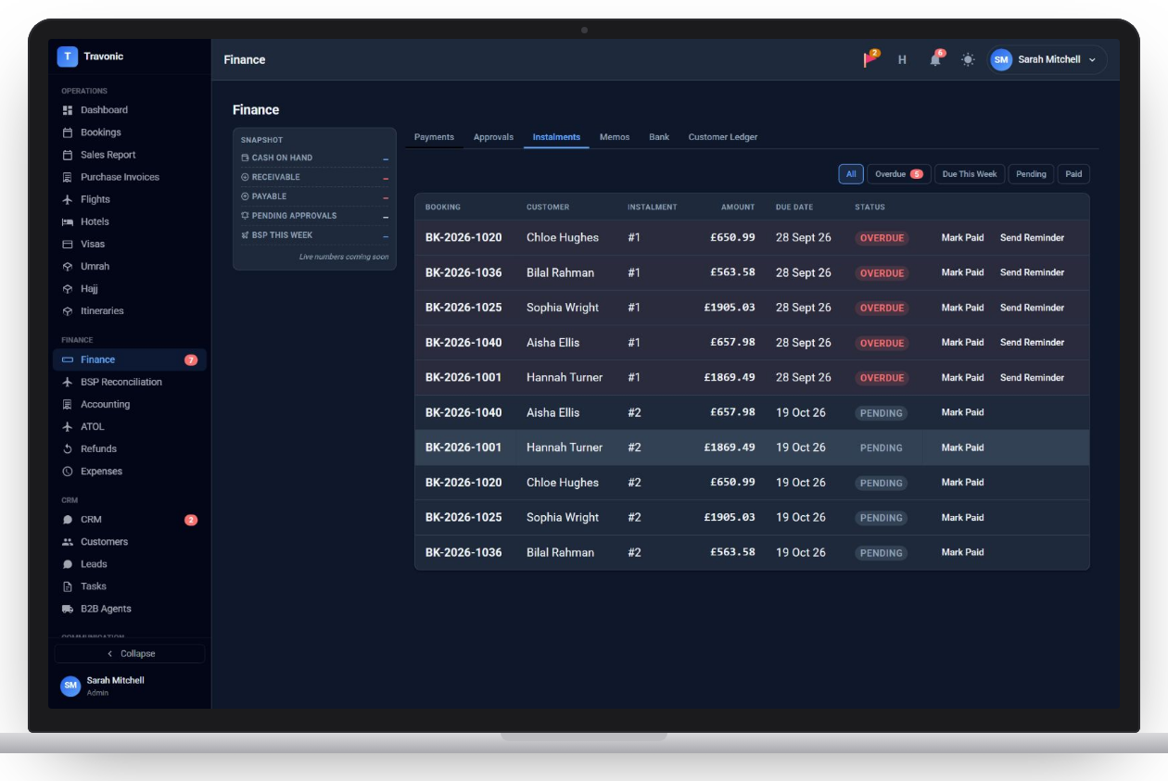Send Reminder to Sophia Wright

(x=1032, y=308)
